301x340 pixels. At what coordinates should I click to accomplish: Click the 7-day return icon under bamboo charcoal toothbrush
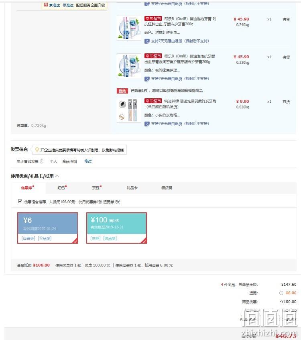pyautogui.click(x=147, y=124)
